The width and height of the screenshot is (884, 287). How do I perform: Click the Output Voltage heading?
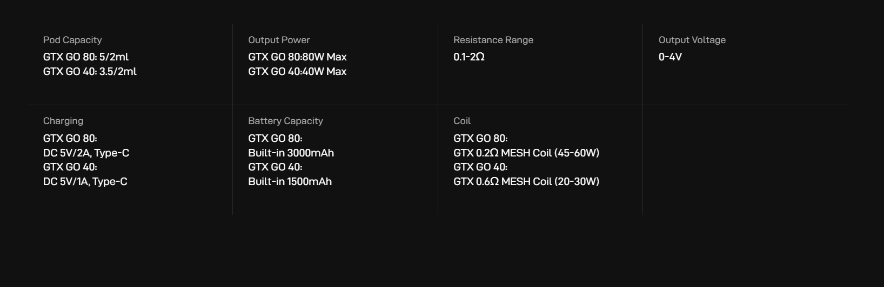[692, 40]
